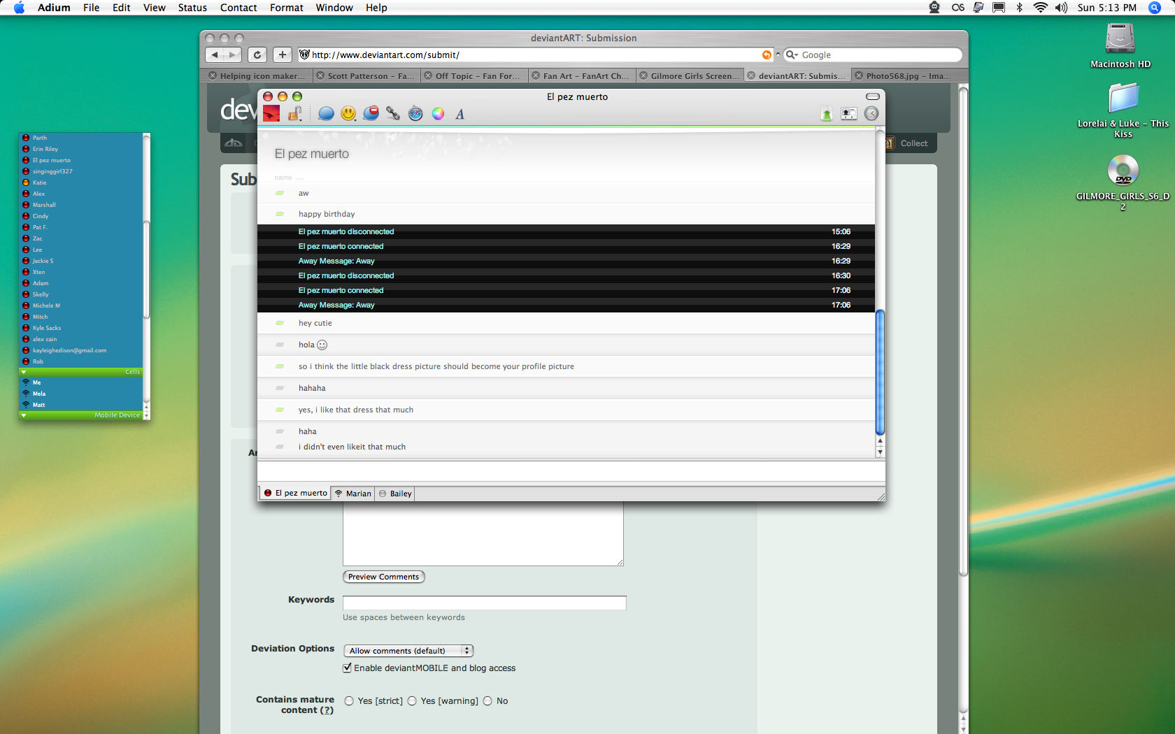The image size is (1175, 734).
Task: Click the padlock encryption icon in chat toolbar
Action: [x=295, y=113]
